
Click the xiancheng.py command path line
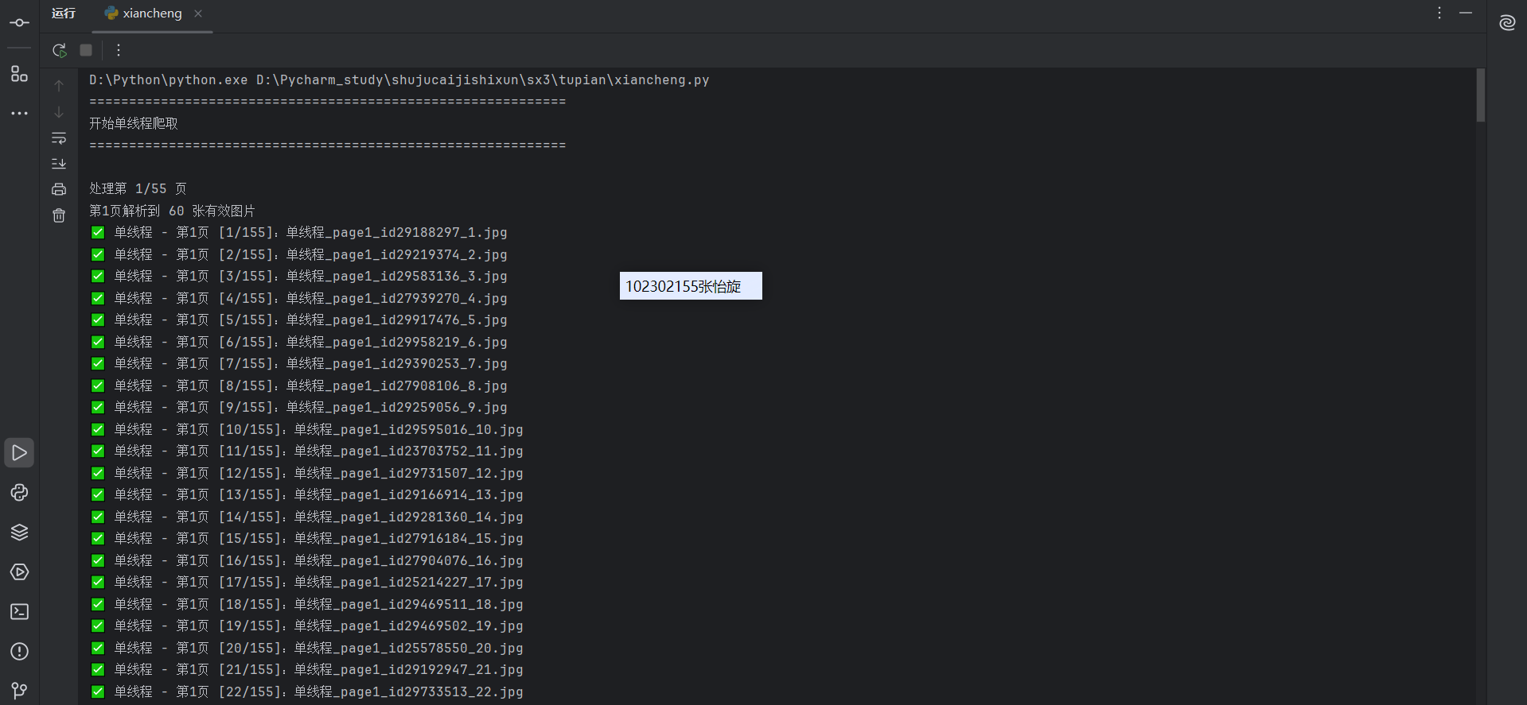(x=399, y=79)
